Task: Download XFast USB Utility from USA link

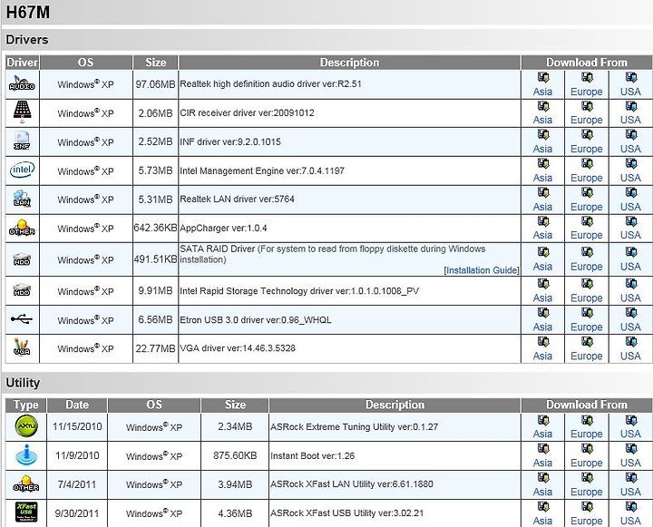Action: click(x=630, y=521)
